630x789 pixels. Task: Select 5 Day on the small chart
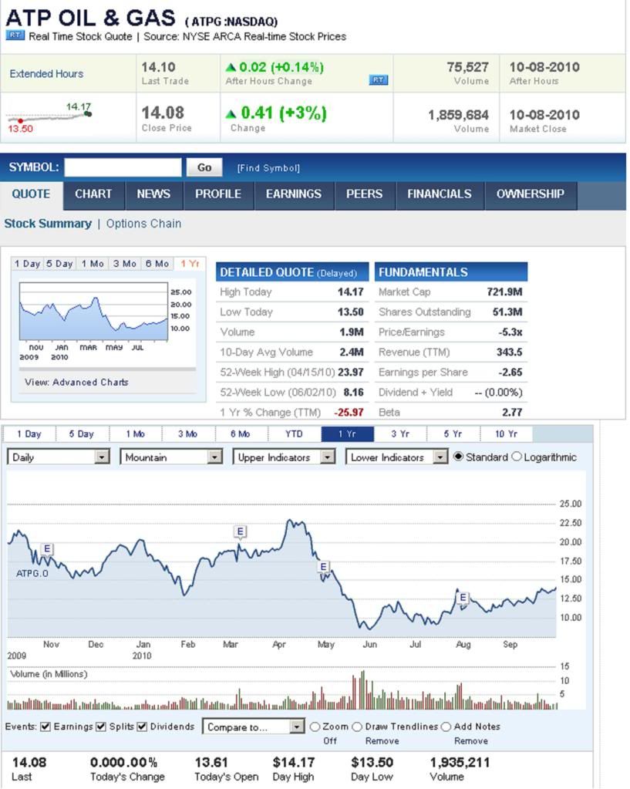click(59, 264)
